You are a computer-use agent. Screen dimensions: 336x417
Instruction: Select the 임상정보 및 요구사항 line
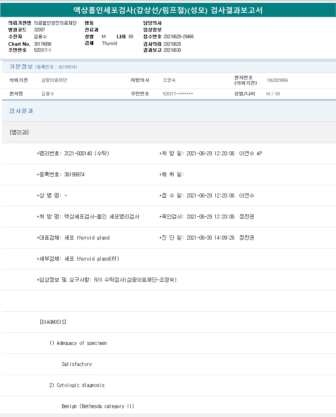[106, 280]
